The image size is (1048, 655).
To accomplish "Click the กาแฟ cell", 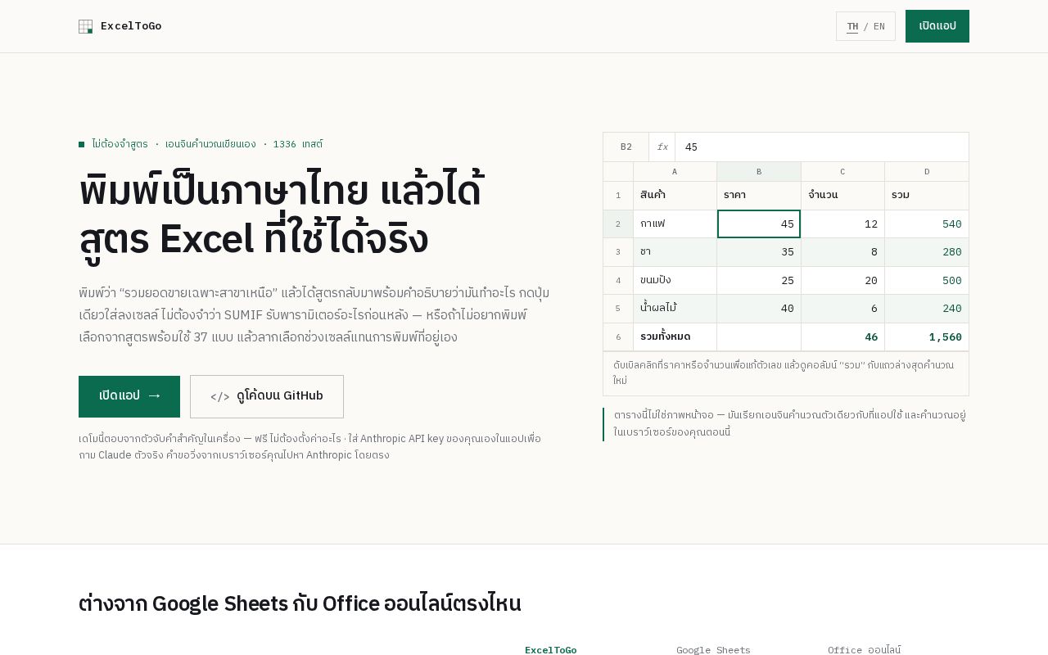I will [x=675, y=224].
